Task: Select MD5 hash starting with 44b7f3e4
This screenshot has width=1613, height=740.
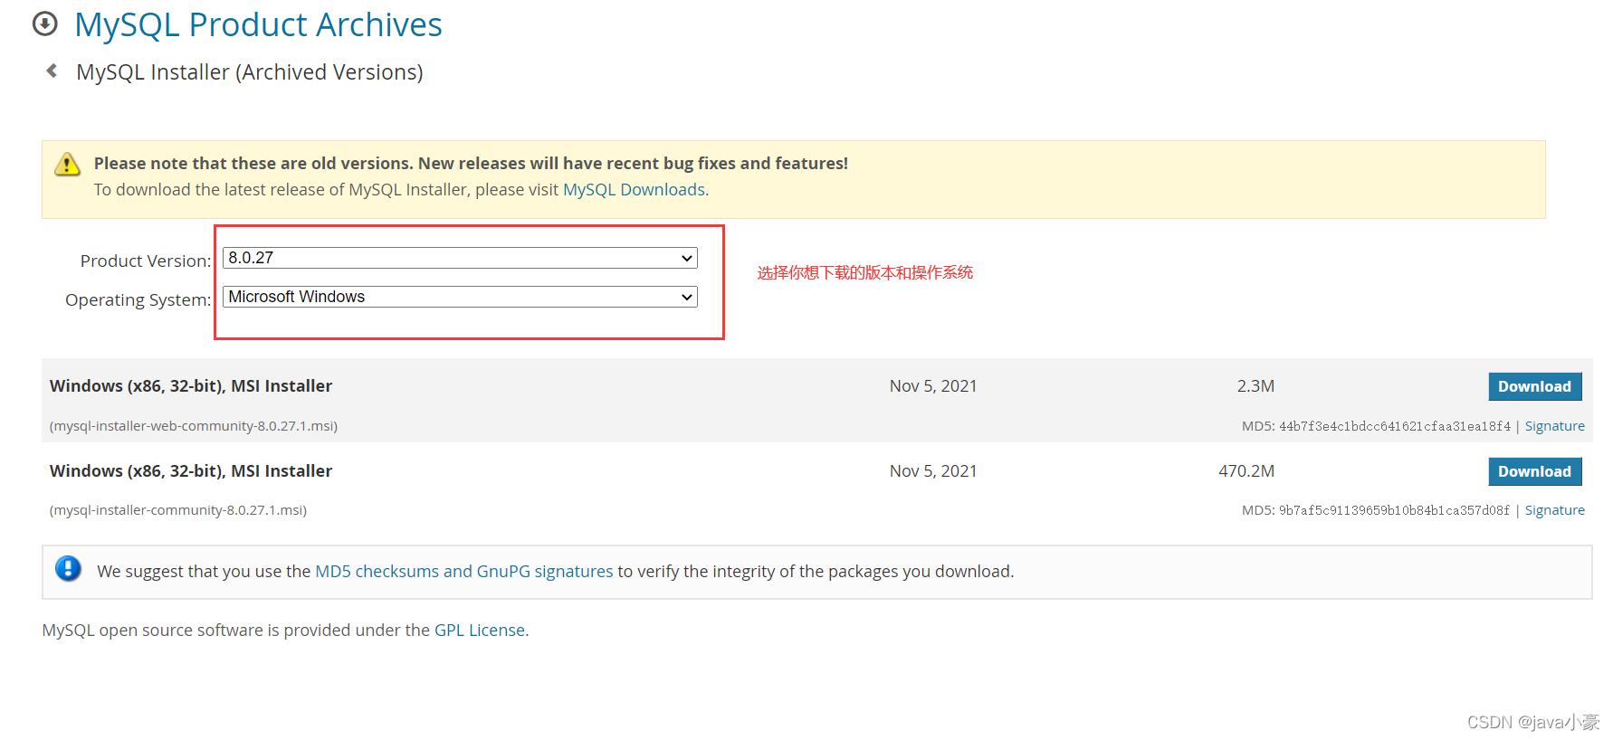Action: pos(1394,426)
